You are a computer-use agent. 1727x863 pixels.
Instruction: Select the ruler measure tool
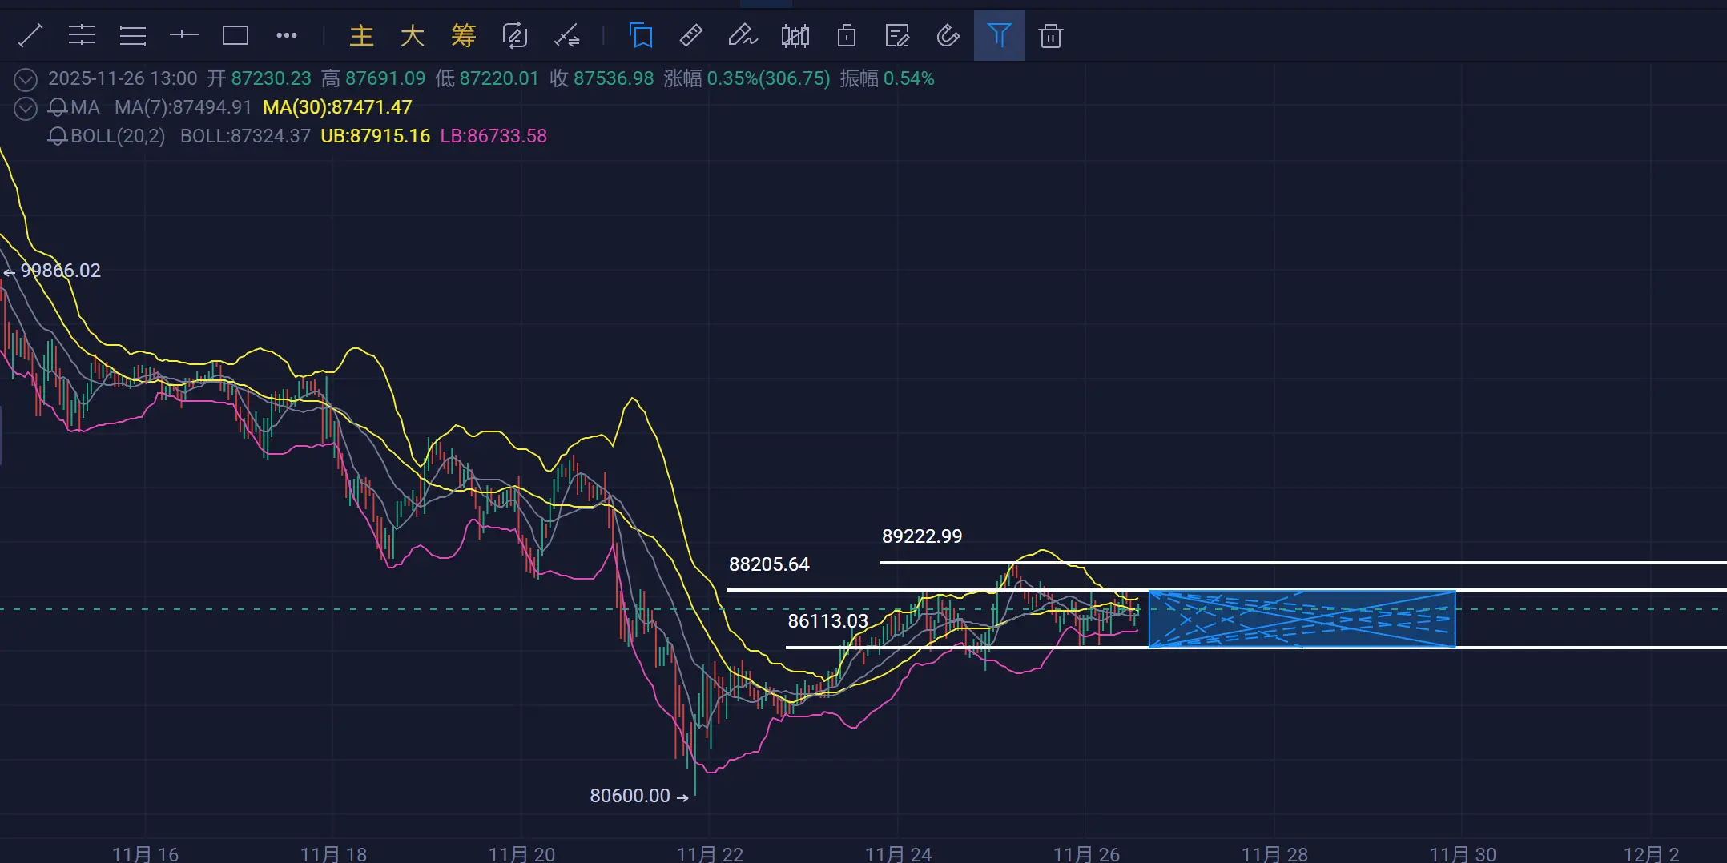click(x=691, y=36)
